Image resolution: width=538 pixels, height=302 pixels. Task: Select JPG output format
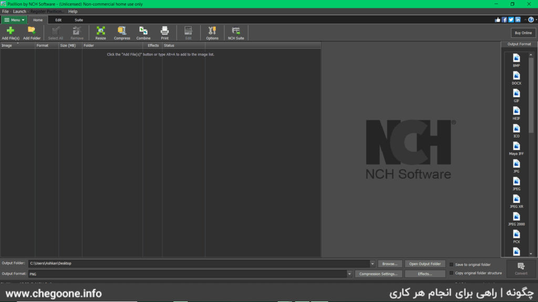pyautogui.click(x=516, y=166)
